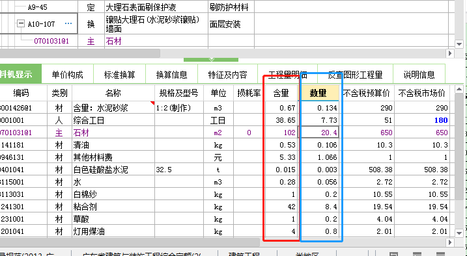Click the 含量 column header
Screen dimensions: 467x256
[x=281, y=94]
